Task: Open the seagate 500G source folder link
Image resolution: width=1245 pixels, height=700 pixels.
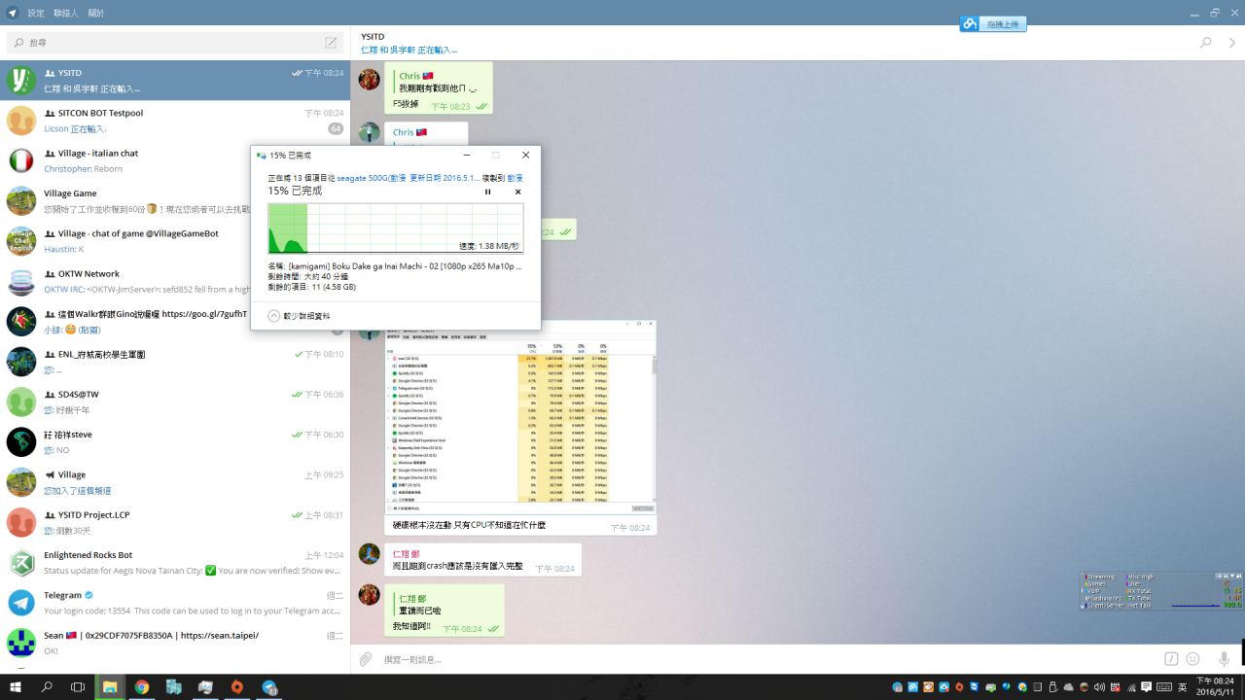Action: click(x=408, y=178)
